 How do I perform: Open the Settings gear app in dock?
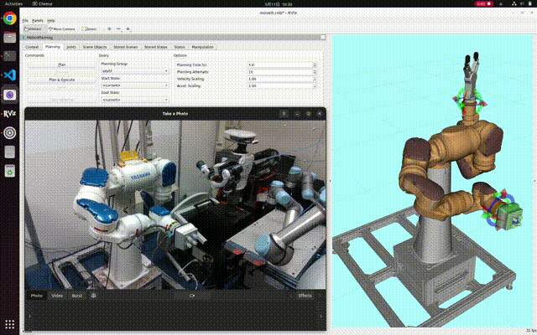pos(9,132)
